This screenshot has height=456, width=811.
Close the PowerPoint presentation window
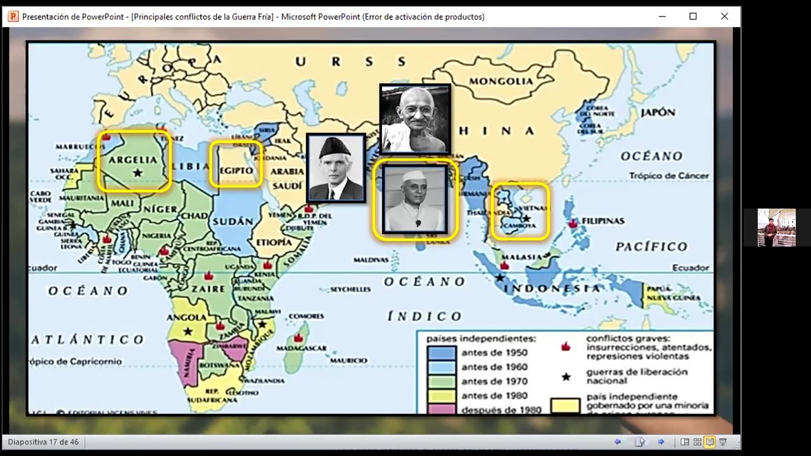point(724,16)
